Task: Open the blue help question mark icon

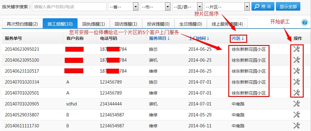Action: tap(304, 22)
